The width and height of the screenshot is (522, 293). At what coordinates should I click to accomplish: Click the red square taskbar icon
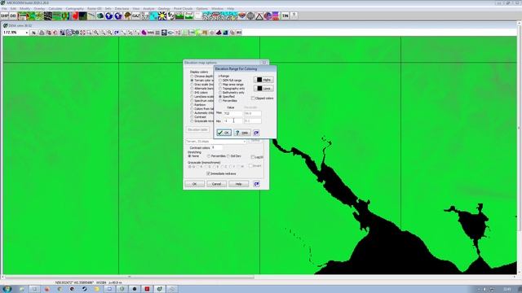coord(147,289)
